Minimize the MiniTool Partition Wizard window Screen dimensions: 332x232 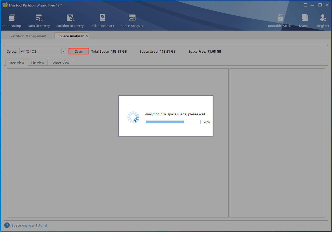tap(313, 5)
